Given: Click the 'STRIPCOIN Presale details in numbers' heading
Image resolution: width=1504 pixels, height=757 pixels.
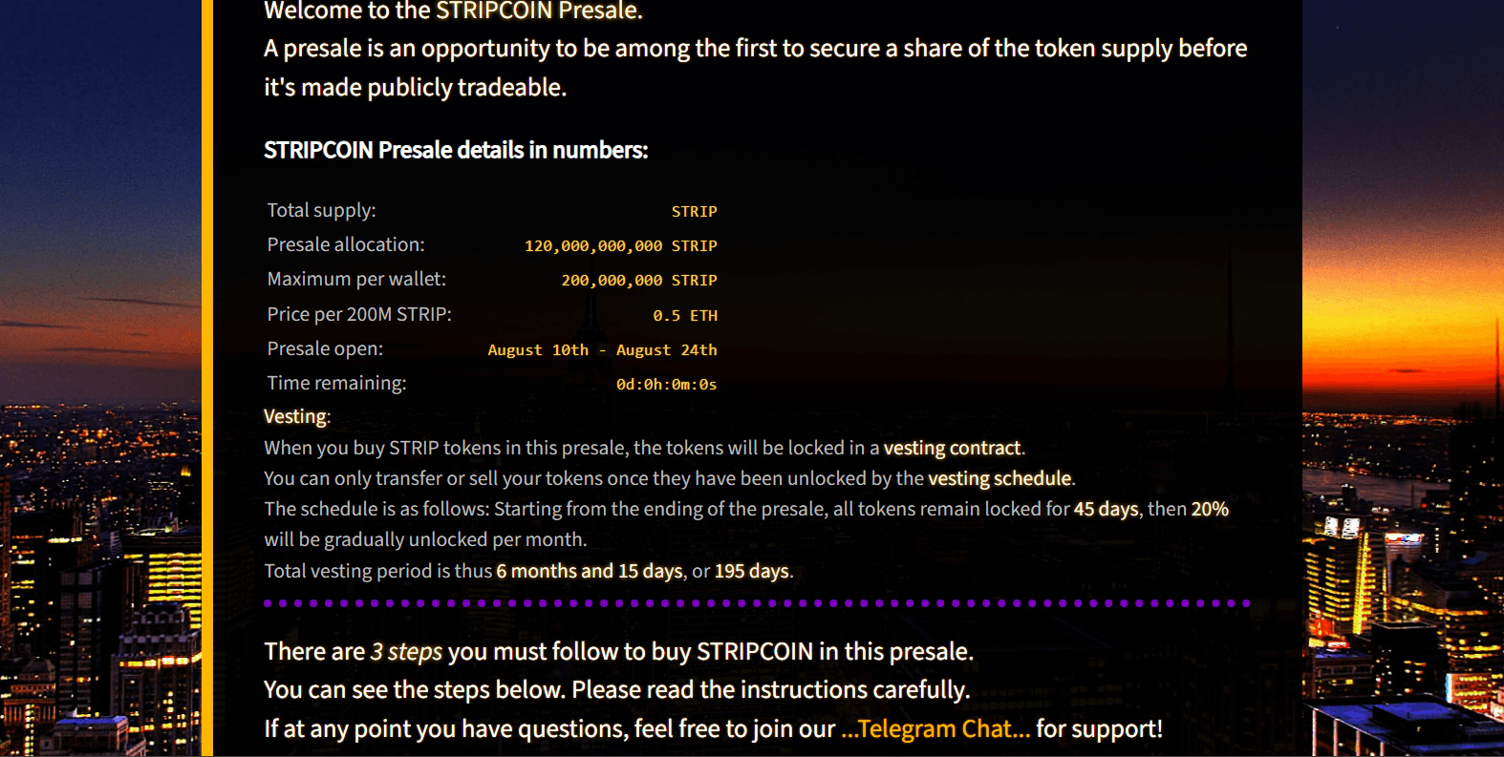Looking at the screenshot, I should pos(456,150).
